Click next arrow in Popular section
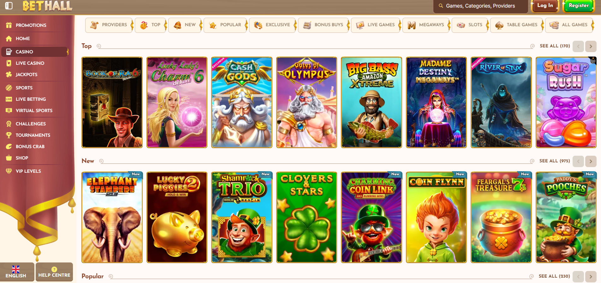Image resolution: width=601 pixels, height=283 pixels. (x=591, y=277)
